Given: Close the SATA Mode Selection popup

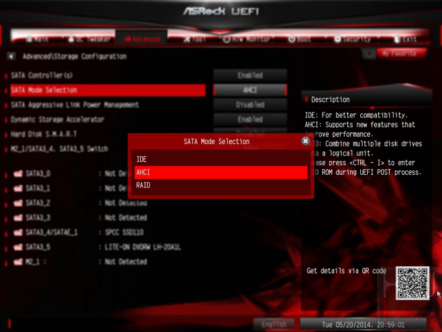Looking at the screenshot, I should (305, 141).
